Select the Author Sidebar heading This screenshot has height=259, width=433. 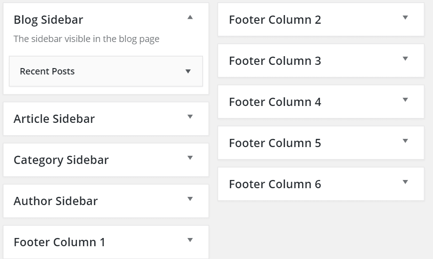[x=56, y=201]
